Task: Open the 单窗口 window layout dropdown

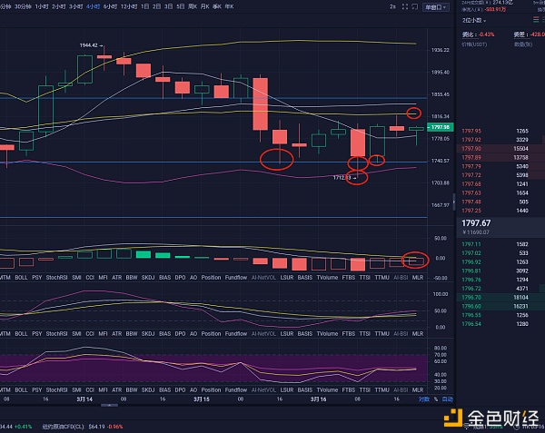Action: point(436,7)
